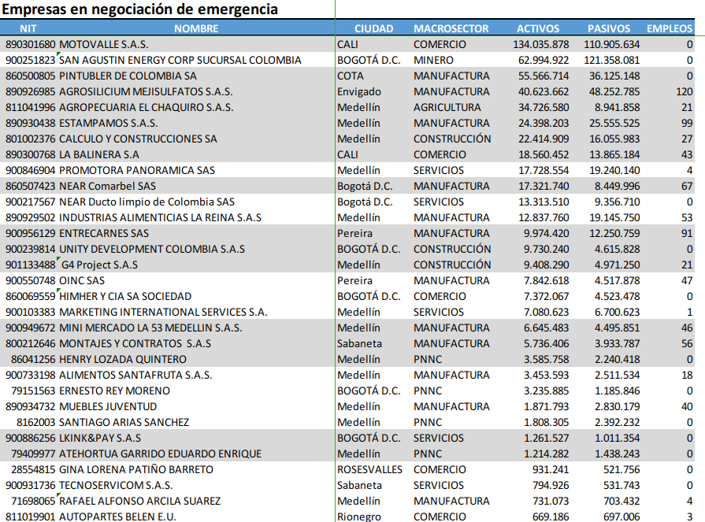
Task: Select MARKETING INTERNATIONAL SERVICES S.A. cell
Action: (x=163, y=312)
